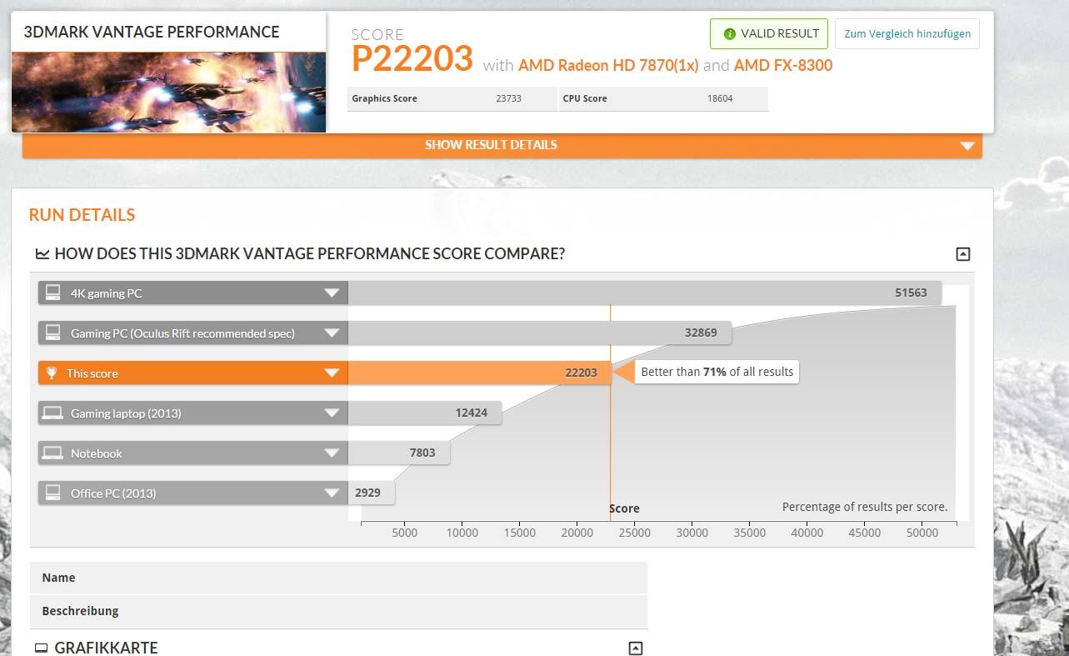
Task: Click the RUN DETAILS heading
Action: click(82, 215)
